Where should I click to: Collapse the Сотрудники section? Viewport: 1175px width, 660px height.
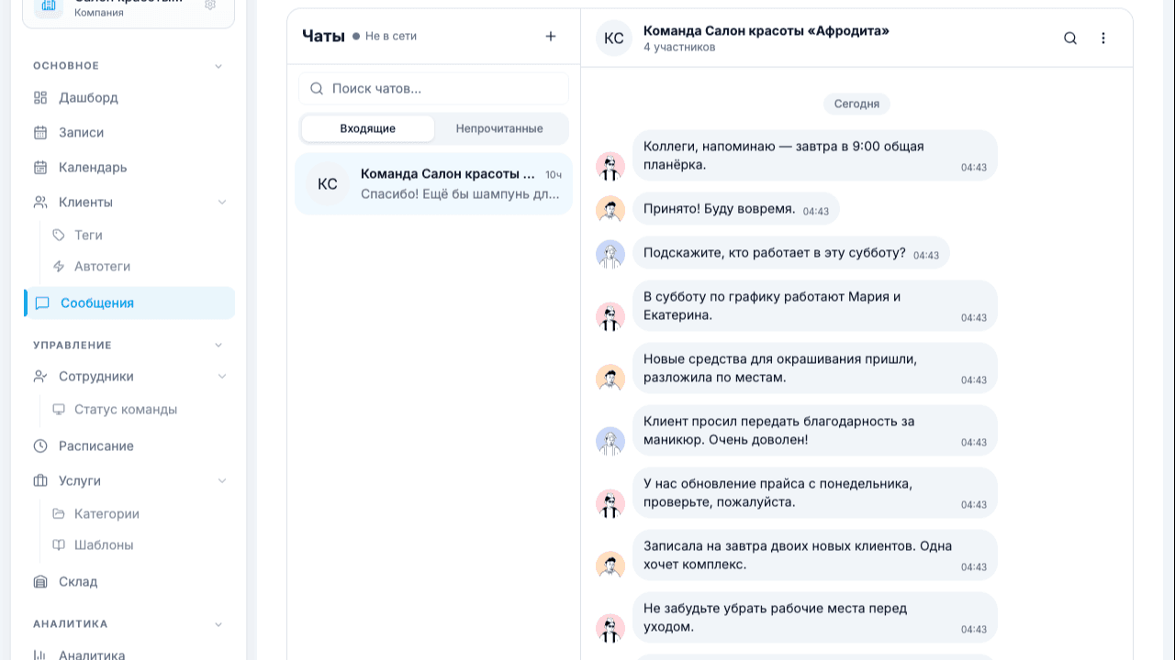220,376
